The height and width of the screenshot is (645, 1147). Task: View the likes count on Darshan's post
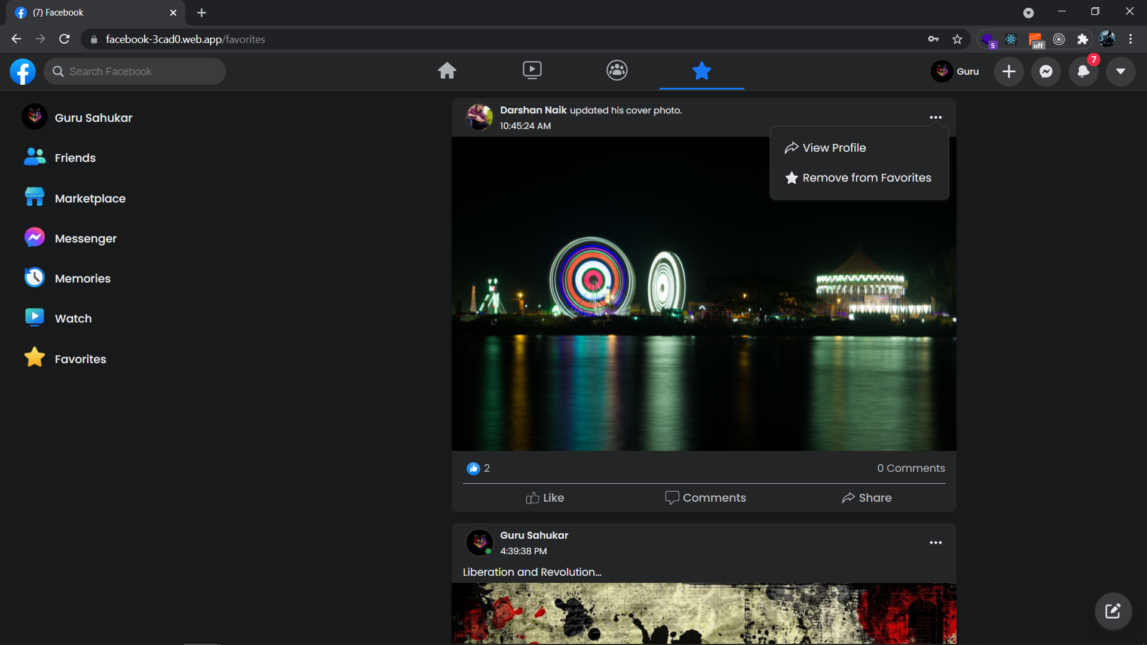pos(479,468)
